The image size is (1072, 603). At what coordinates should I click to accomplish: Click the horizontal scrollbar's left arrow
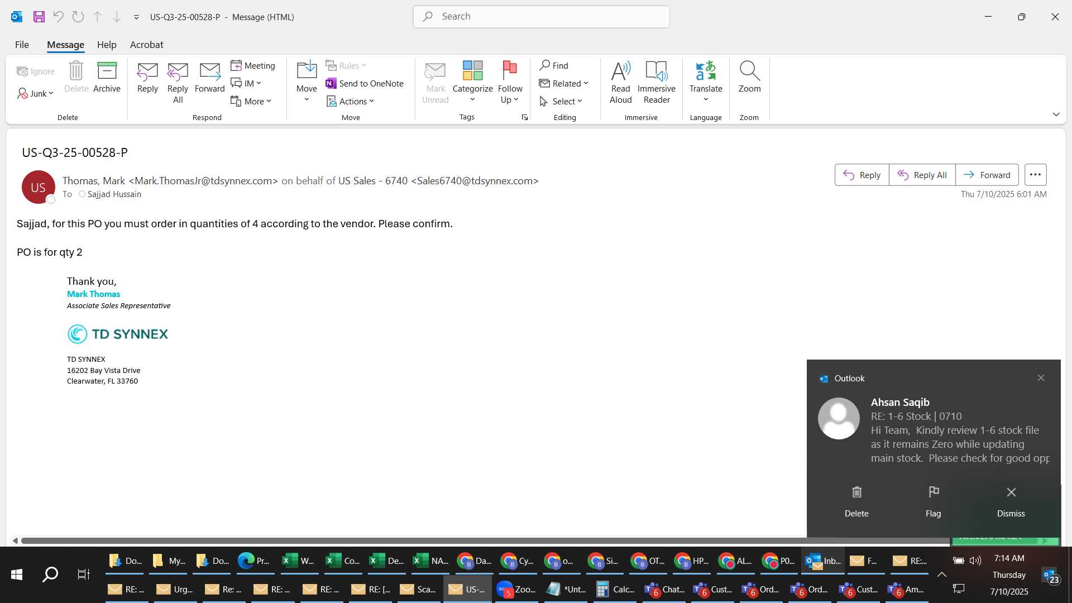[15, 540]
